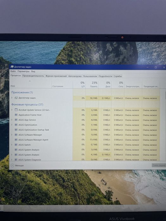Click the 11,4 МБ memory value
The image size is (166, 221).
tap(94, 140)
